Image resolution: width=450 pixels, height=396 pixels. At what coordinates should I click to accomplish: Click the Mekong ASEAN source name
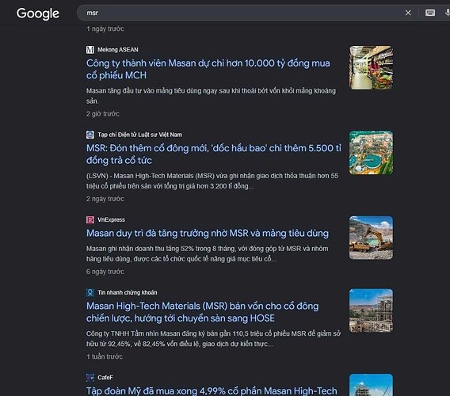coord(118,50)
